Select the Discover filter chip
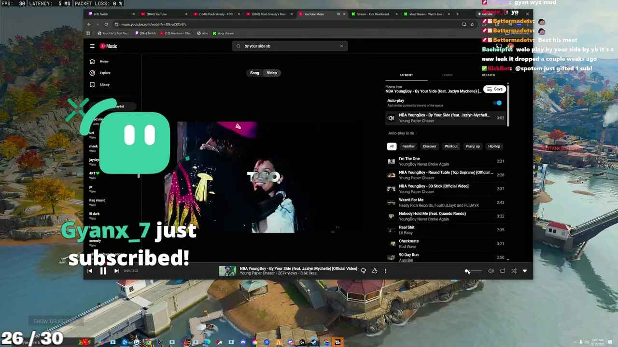 (430, 147)
